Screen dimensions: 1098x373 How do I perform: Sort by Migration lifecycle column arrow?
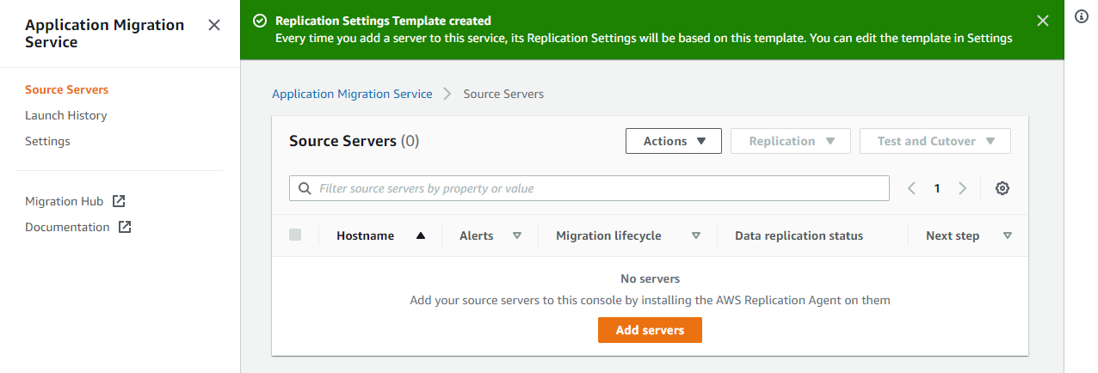pyautogui.click(x=696, y=235)
